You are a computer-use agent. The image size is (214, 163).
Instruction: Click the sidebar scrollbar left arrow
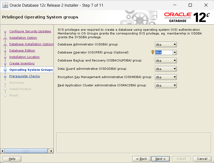[2, 151]
